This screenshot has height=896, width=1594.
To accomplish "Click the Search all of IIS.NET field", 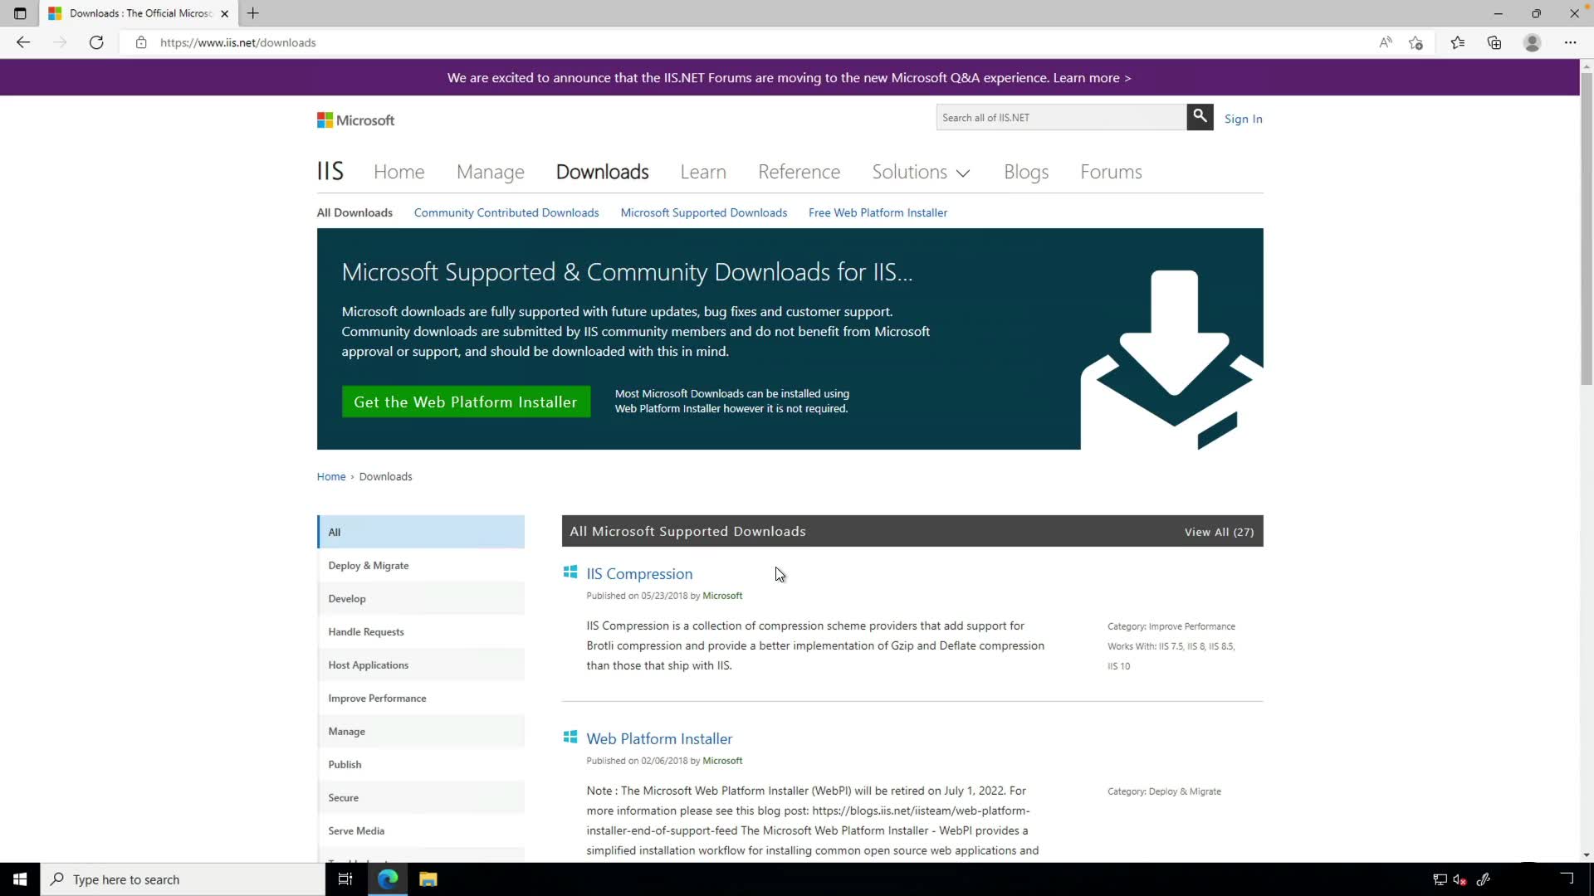I will point(1060,118).
